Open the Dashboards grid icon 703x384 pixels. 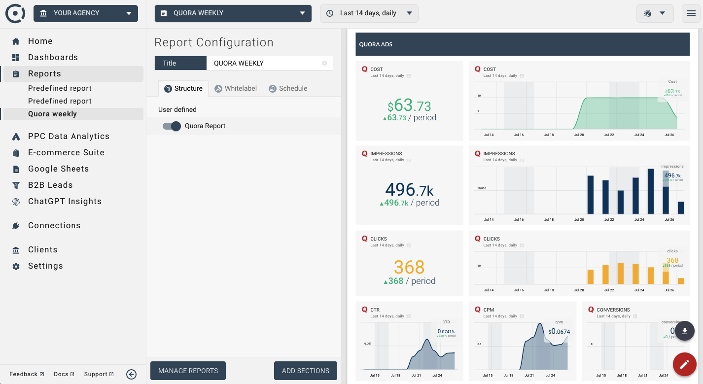point(16,58)
